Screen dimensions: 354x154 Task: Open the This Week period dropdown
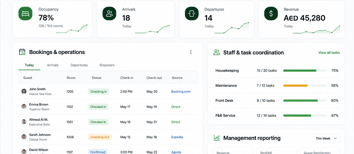tap(326, 138)
